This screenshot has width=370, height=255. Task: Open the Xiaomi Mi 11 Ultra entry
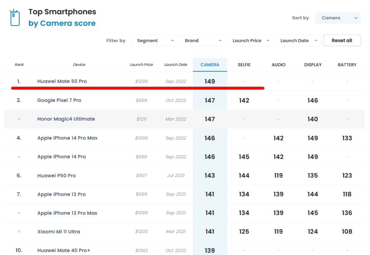(59, 232)
